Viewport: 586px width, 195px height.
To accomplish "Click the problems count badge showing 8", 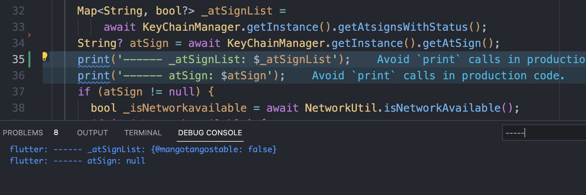I will tap(56, 132).
